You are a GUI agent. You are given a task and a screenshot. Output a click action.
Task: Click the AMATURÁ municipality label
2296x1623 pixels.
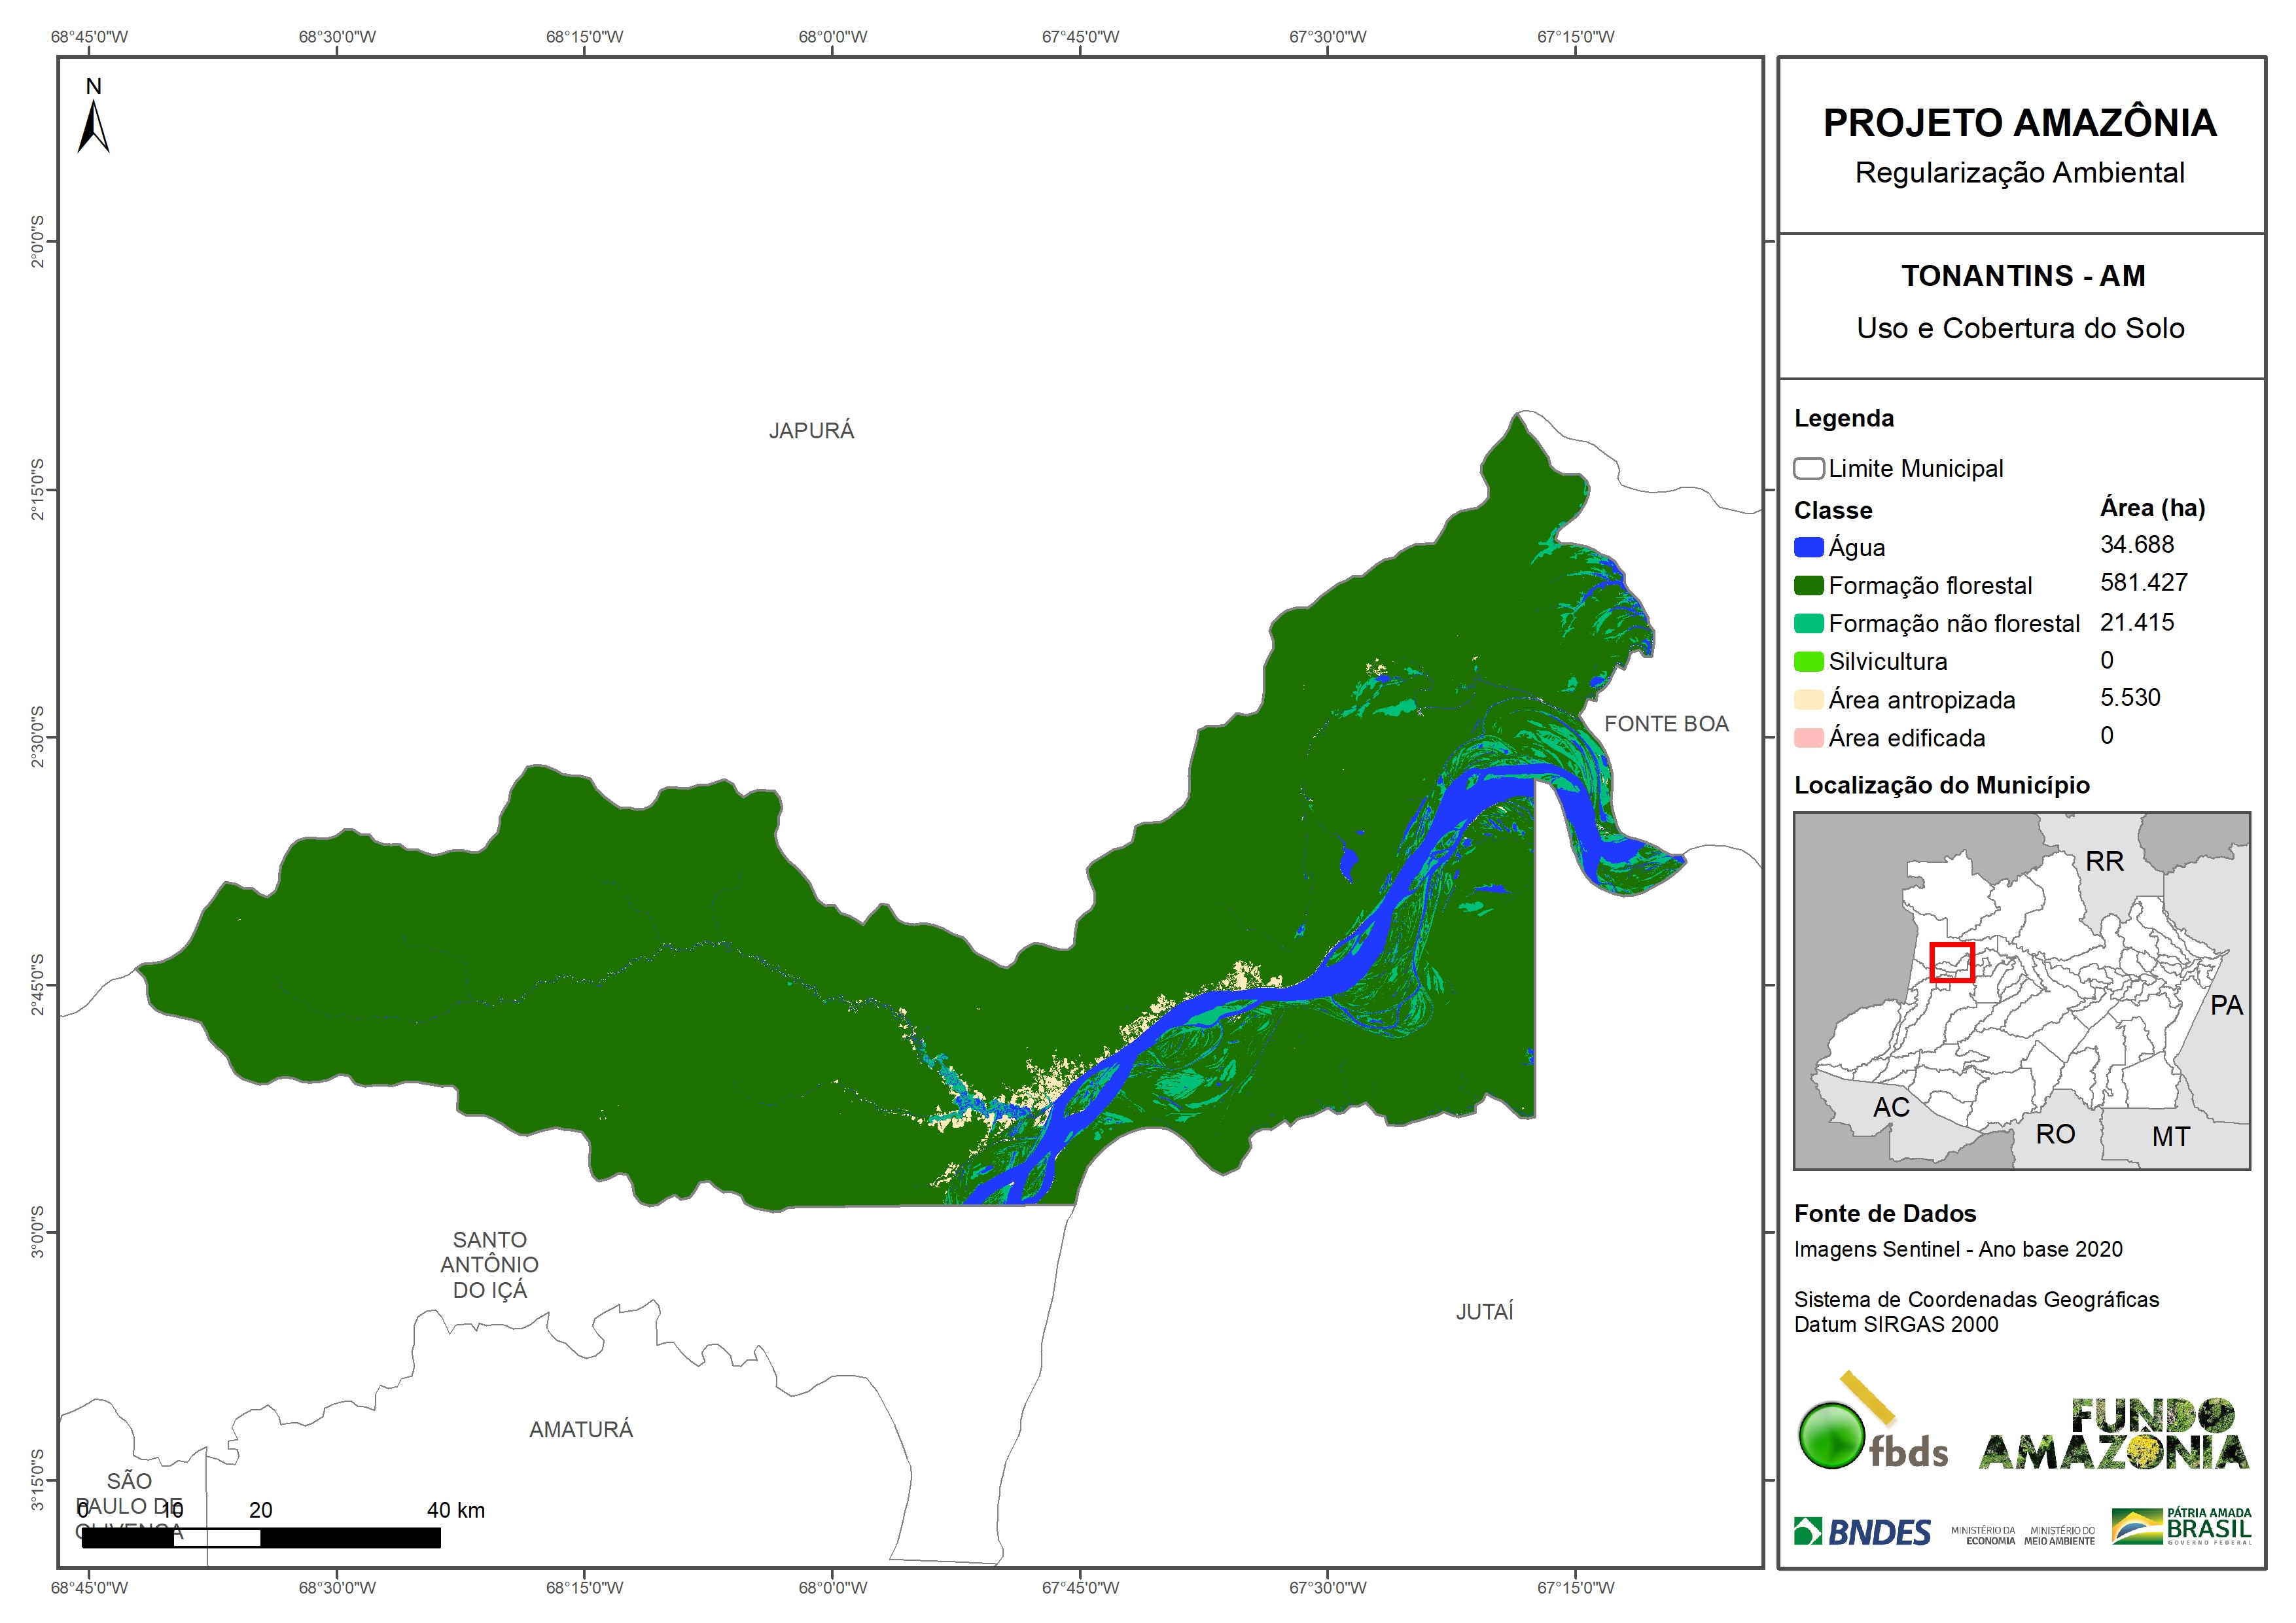(x=581, y=1429)
